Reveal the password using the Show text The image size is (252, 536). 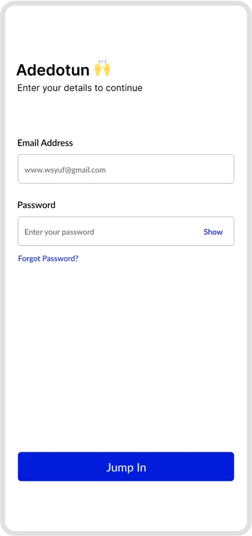[213, 232]
